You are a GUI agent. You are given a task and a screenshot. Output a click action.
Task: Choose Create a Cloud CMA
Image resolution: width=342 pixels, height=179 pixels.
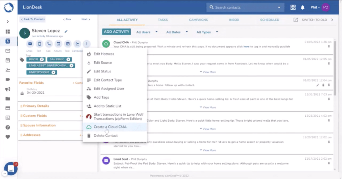pyautogui.click(x=115, y=127)
